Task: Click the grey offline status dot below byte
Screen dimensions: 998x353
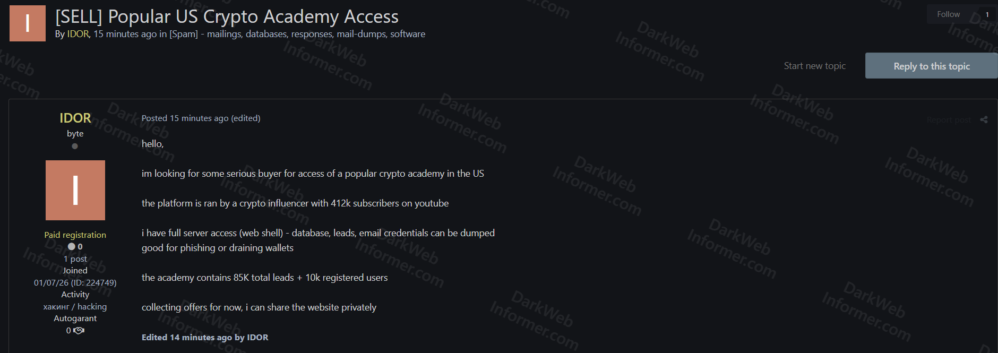Action: pyautogui.click(x=75, y=147)
